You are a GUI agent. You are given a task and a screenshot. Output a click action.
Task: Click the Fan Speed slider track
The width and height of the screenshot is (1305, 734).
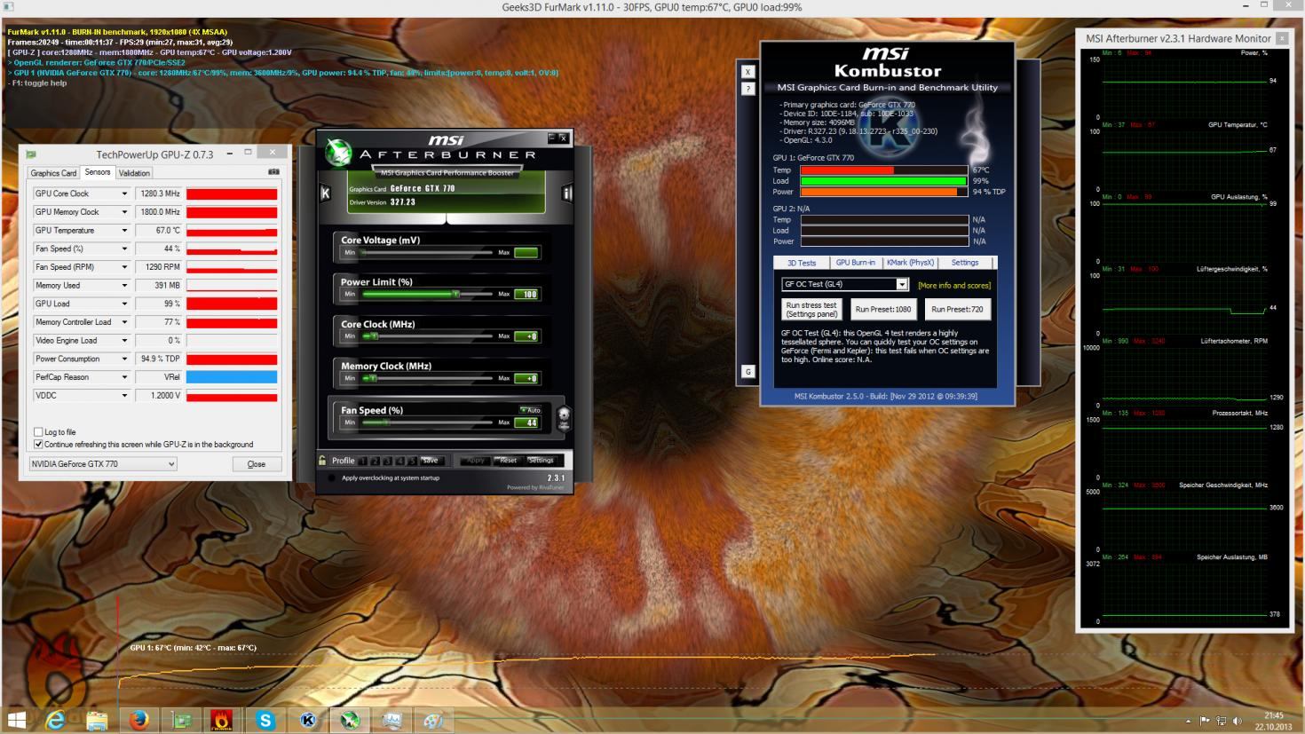click(427, 422)
